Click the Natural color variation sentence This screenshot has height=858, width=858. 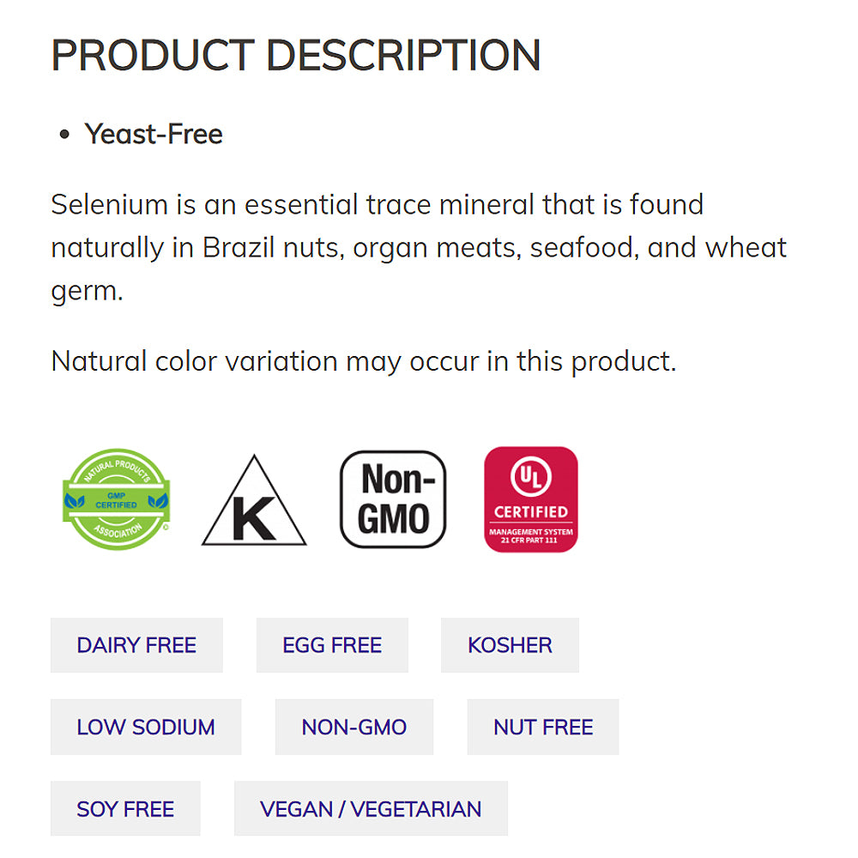pos(364,360)
